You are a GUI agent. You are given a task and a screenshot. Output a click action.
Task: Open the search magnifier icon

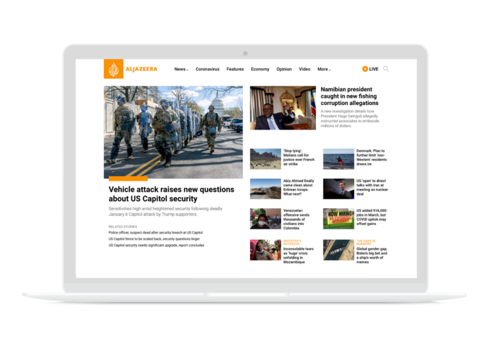coord(386,69)
